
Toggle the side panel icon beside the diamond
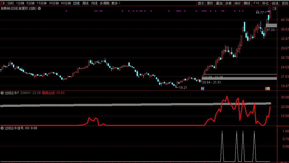[x=274, y=8]
